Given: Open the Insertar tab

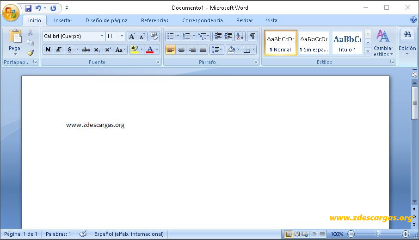Looking at the screenshot, I should click(63, 20).
